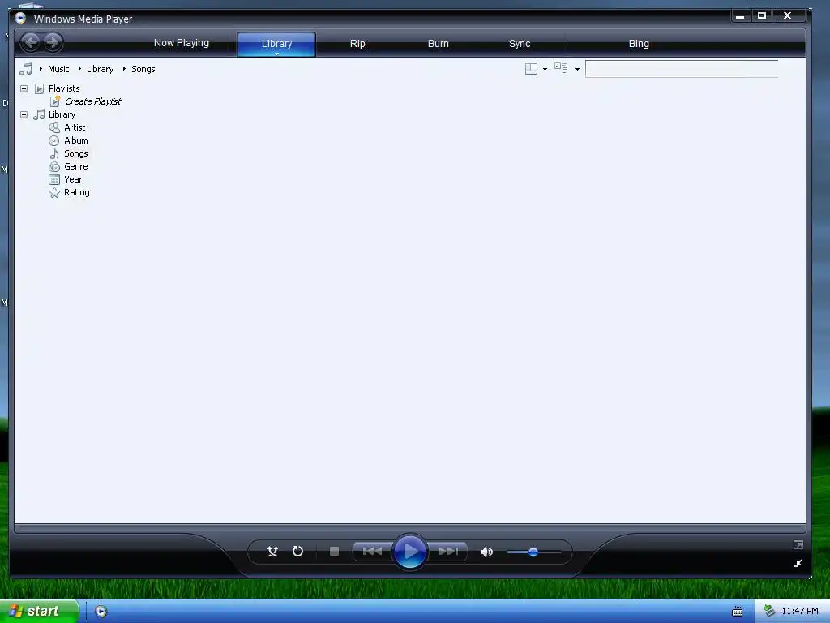Click the Media Player quick launch icon

click(101, 612)
